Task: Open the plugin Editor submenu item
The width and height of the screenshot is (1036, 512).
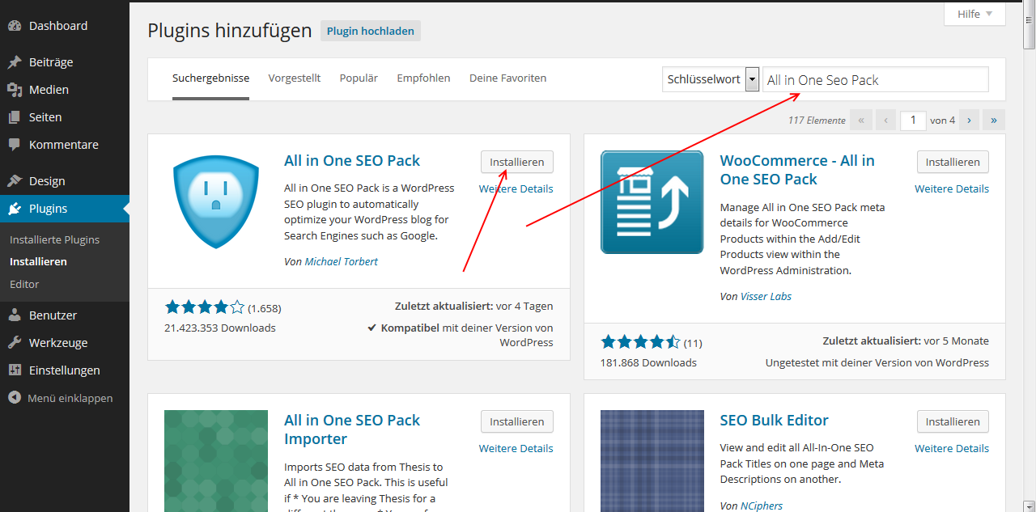Action: tap(24, 284)
